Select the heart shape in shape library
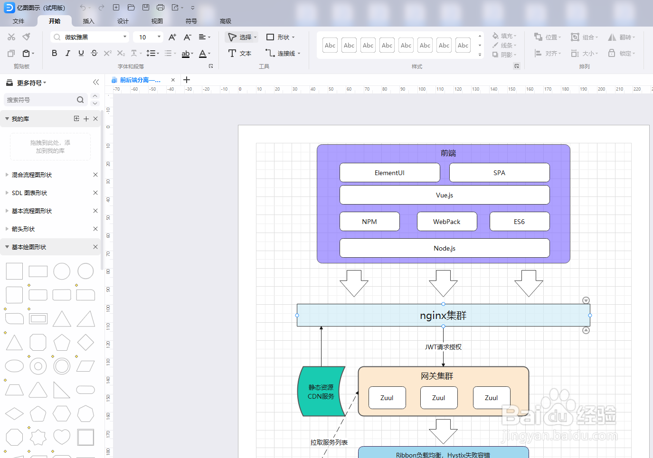Screen dimensions: 653x458 click(62, 437)
